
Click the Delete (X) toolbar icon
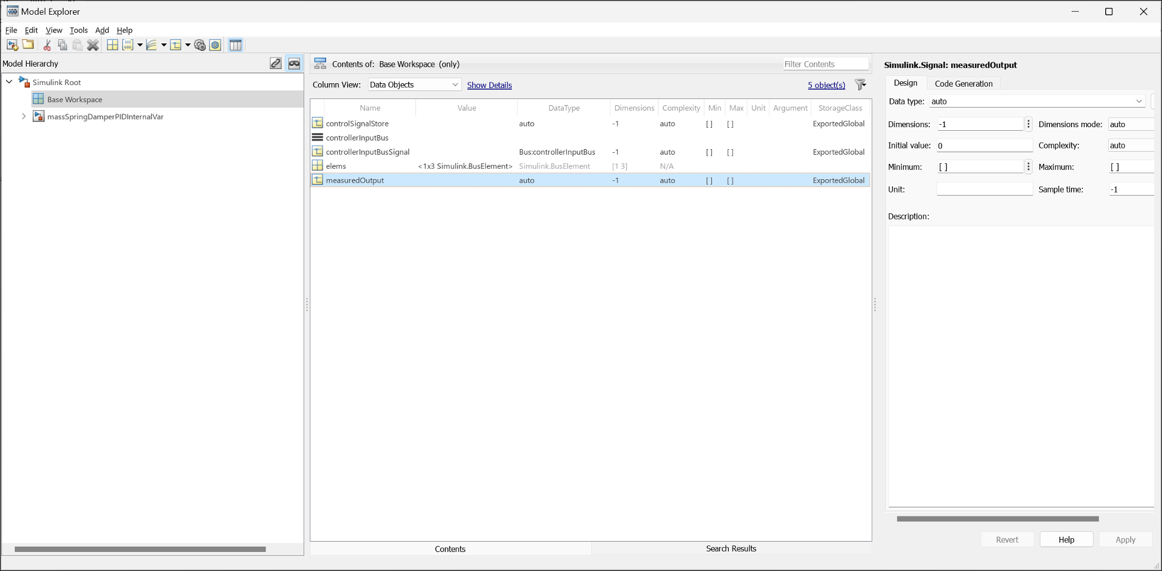93,45
